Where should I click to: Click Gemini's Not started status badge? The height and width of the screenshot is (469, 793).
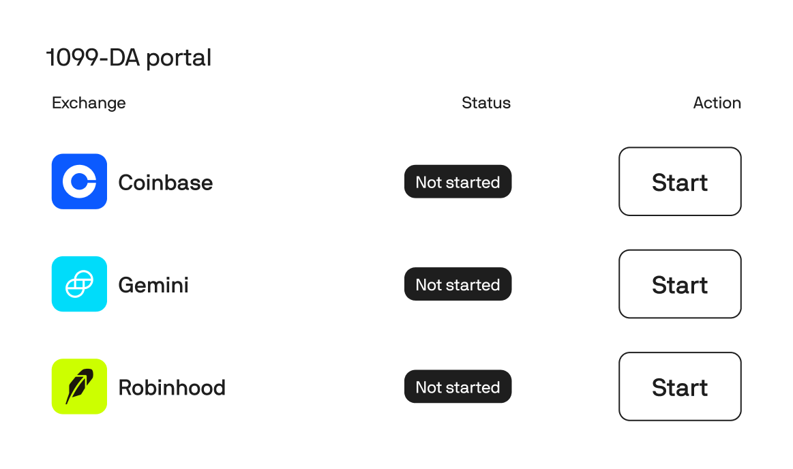tap(458, 284)
